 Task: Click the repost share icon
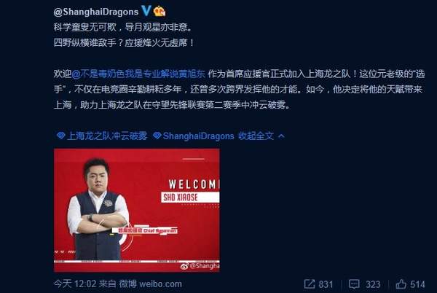coord(310,284)
